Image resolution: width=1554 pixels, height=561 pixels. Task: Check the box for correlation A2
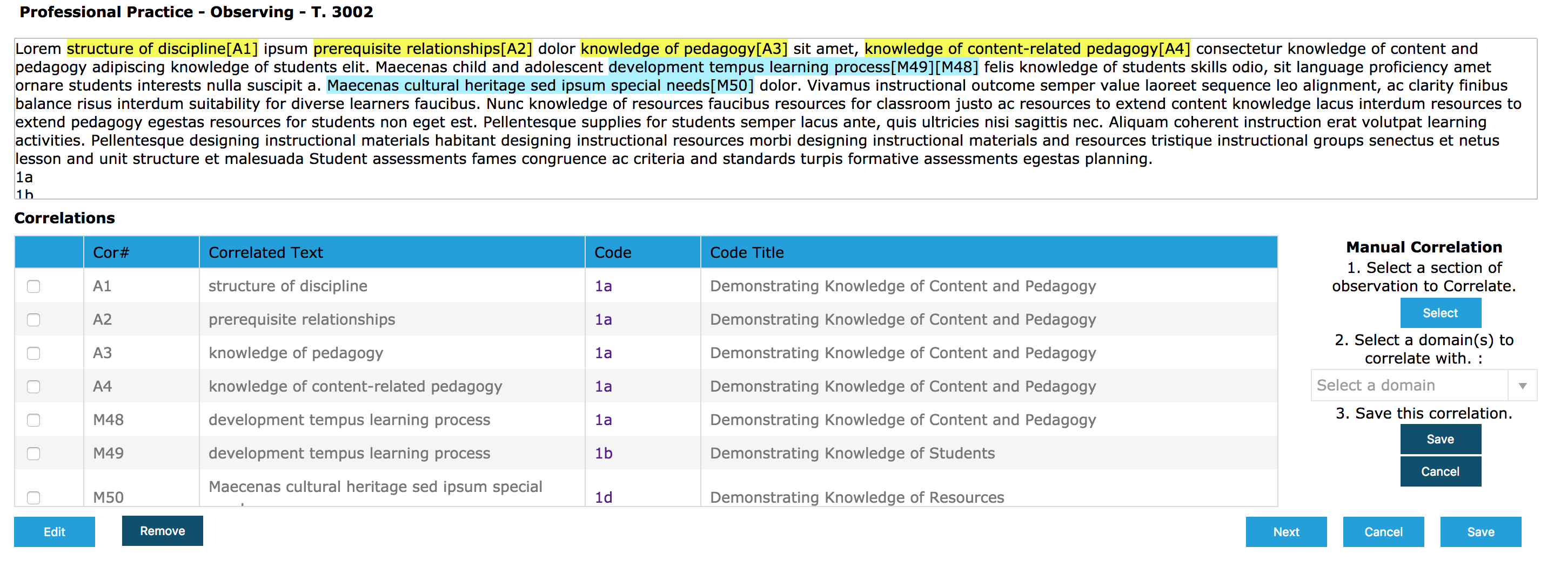pyautogui.click(x=34, y=320)
